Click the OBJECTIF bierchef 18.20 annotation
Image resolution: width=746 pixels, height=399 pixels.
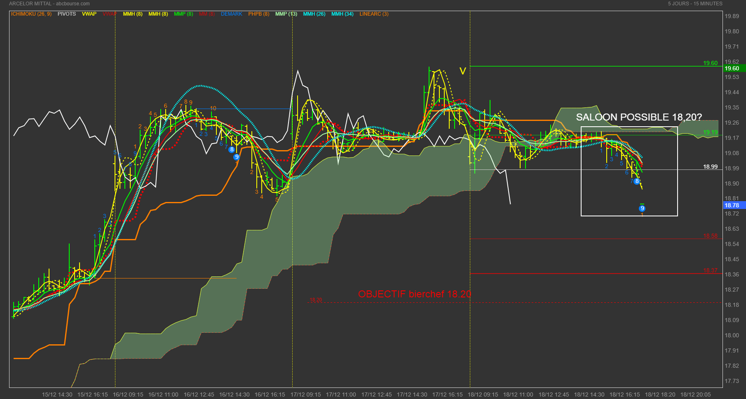[415, 294]
